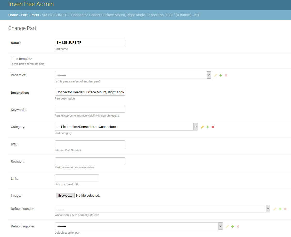Click the red X beside Default location
This screenshot has height=237, width=291.
pyautogui.click(x=285, y=209)
